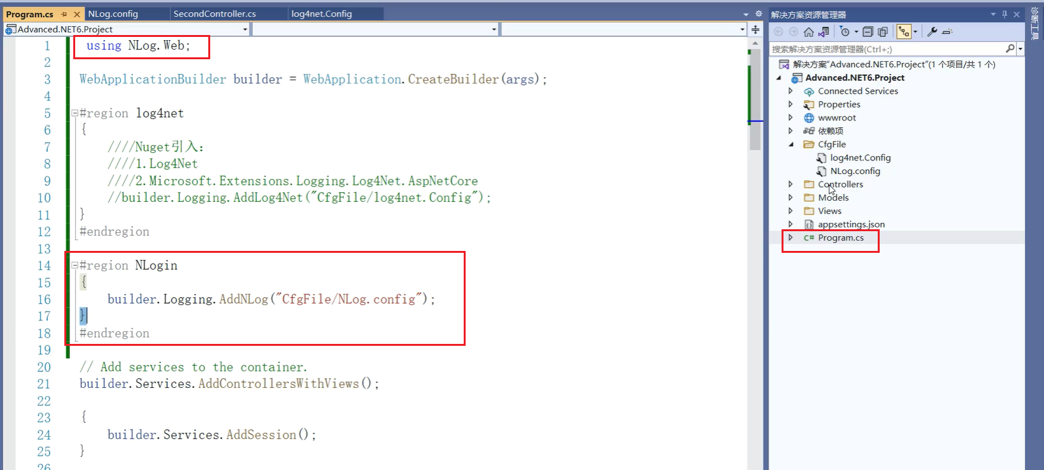
Task: Select the 依赖项 dependencies item
Action: click(x=831, y=131)
